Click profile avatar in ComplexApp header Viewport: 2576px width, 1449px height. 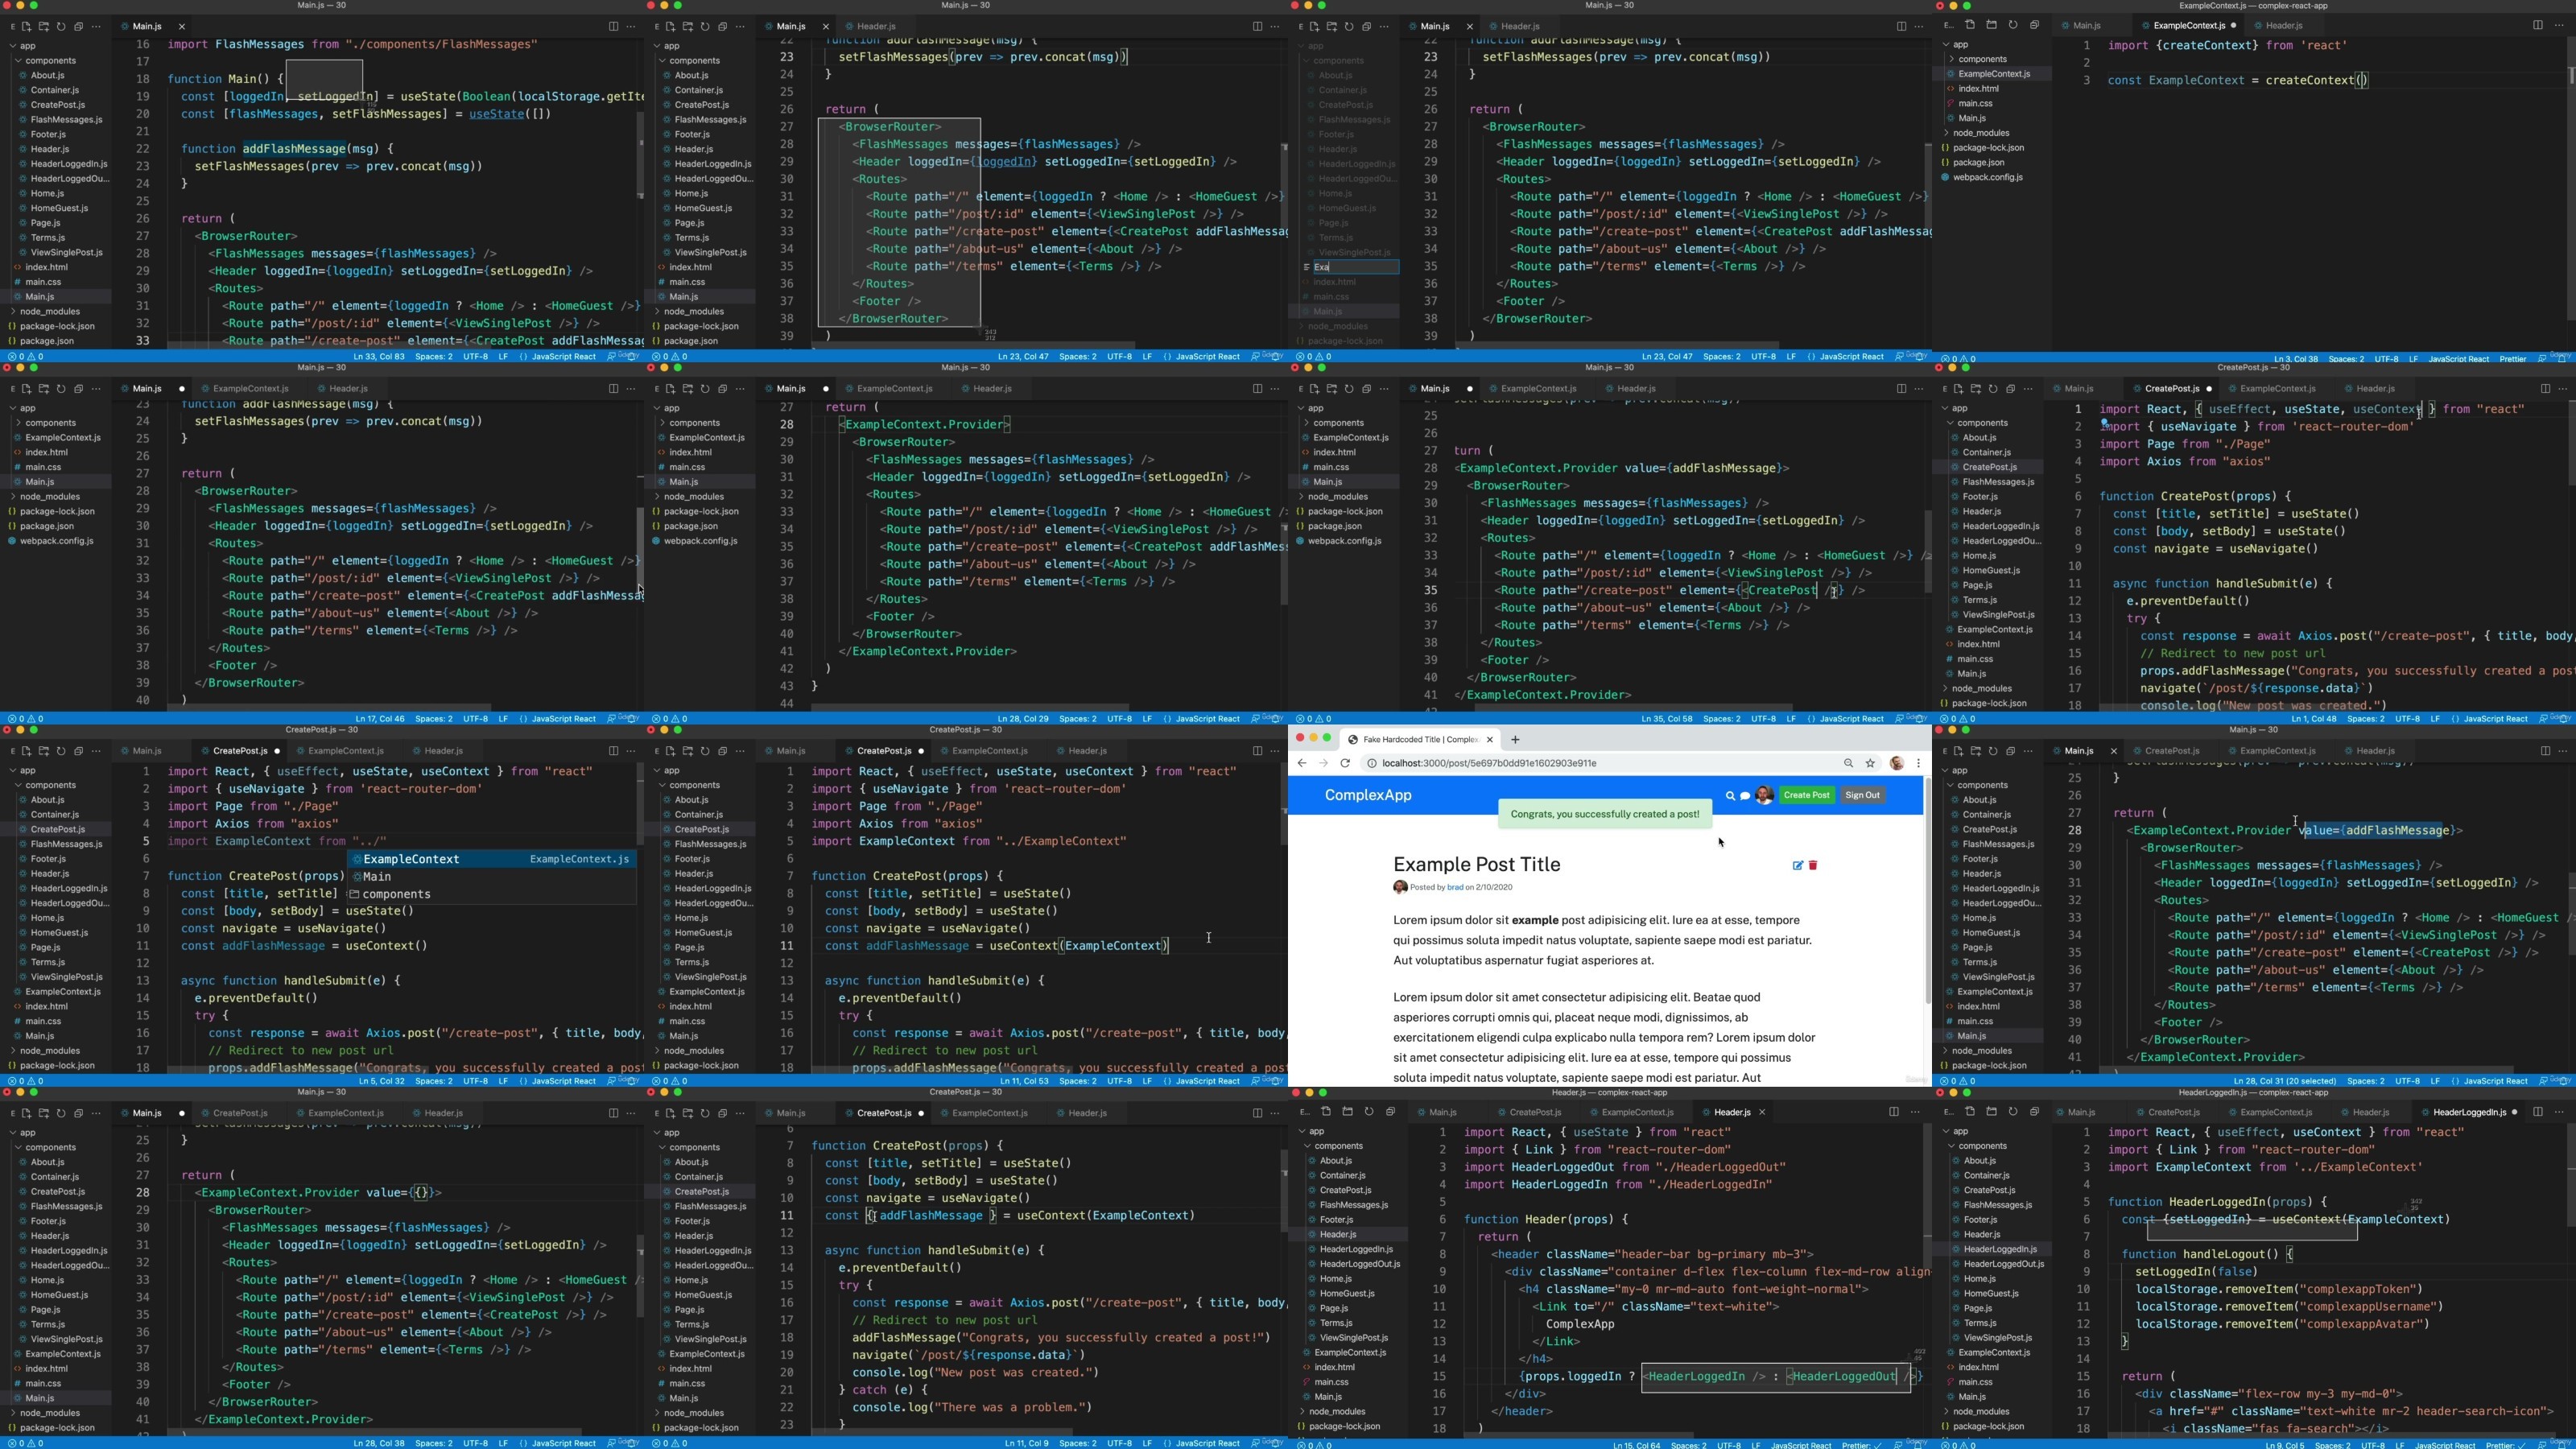click(x=1764, y=795)
